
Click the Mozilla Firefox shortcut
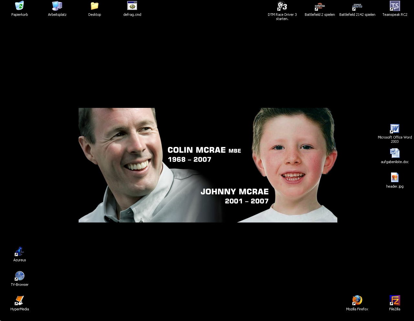point(357,301)
